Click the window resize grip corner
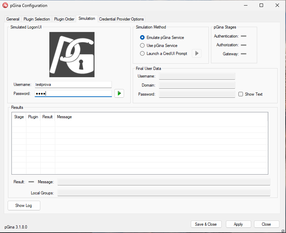The height and width of the screenshot is (233, 286). (283, 231)
